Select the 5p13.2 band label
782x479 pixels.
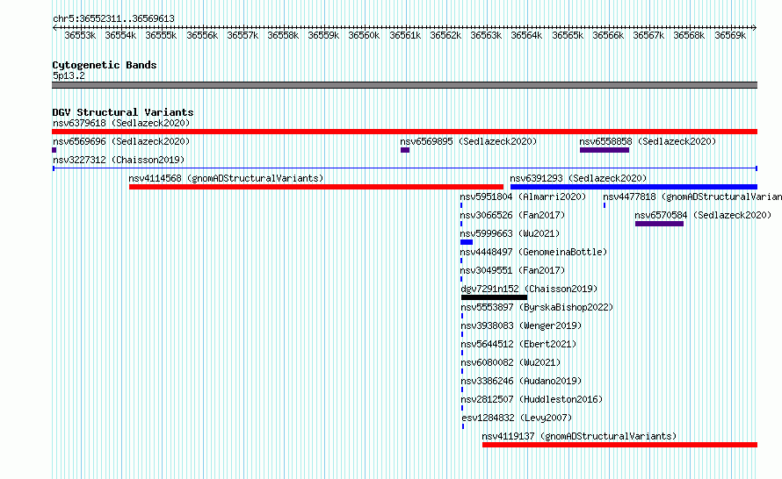pos(69,75)
